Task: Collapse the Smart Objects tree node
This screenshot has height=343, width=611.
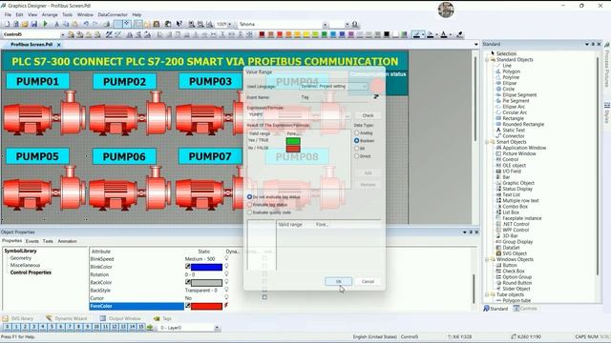Action: (x=487, y=142)
